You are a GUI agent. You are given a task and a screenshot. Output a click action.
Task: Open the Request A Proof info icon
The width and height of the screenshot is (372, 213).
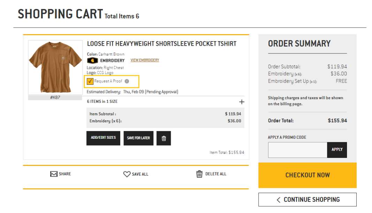pyautogui.click(x=127, y=81)
